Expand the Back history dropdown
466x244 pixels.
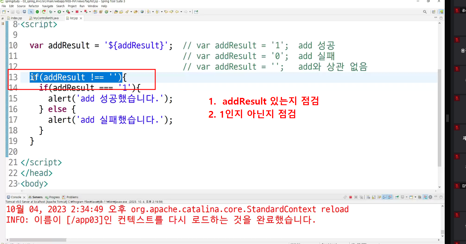(181, 12)
